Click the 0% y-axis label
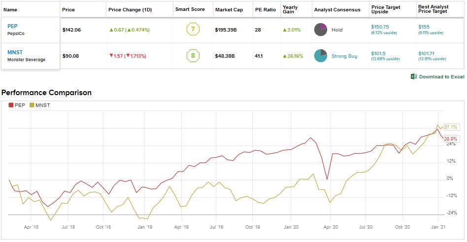Viewport: 467px width, 242px height. [x=451, y=178]
